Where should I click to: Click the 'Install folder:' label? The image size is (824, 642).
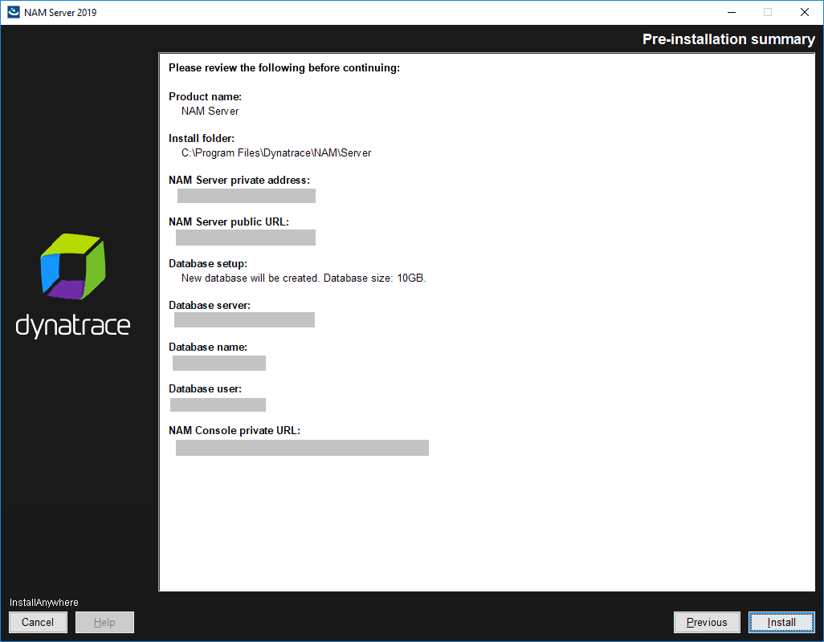[x=202, y=139]
